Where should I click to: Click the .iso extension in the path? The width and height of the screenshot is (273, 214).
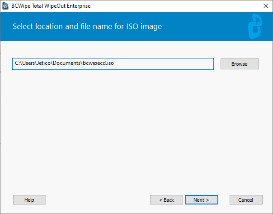(x=110, y=63)
